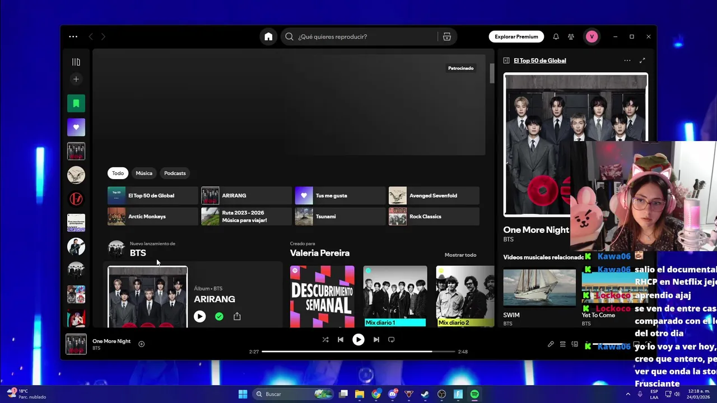The height and width of the screenshot is (403, 717).
Task: Open Now Playing panel more options
Action: (x=627, y=60)
